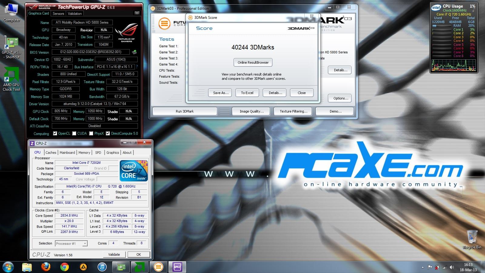
Task: Open the orange triangle app on the taskbar
Action: coord(83,267)
